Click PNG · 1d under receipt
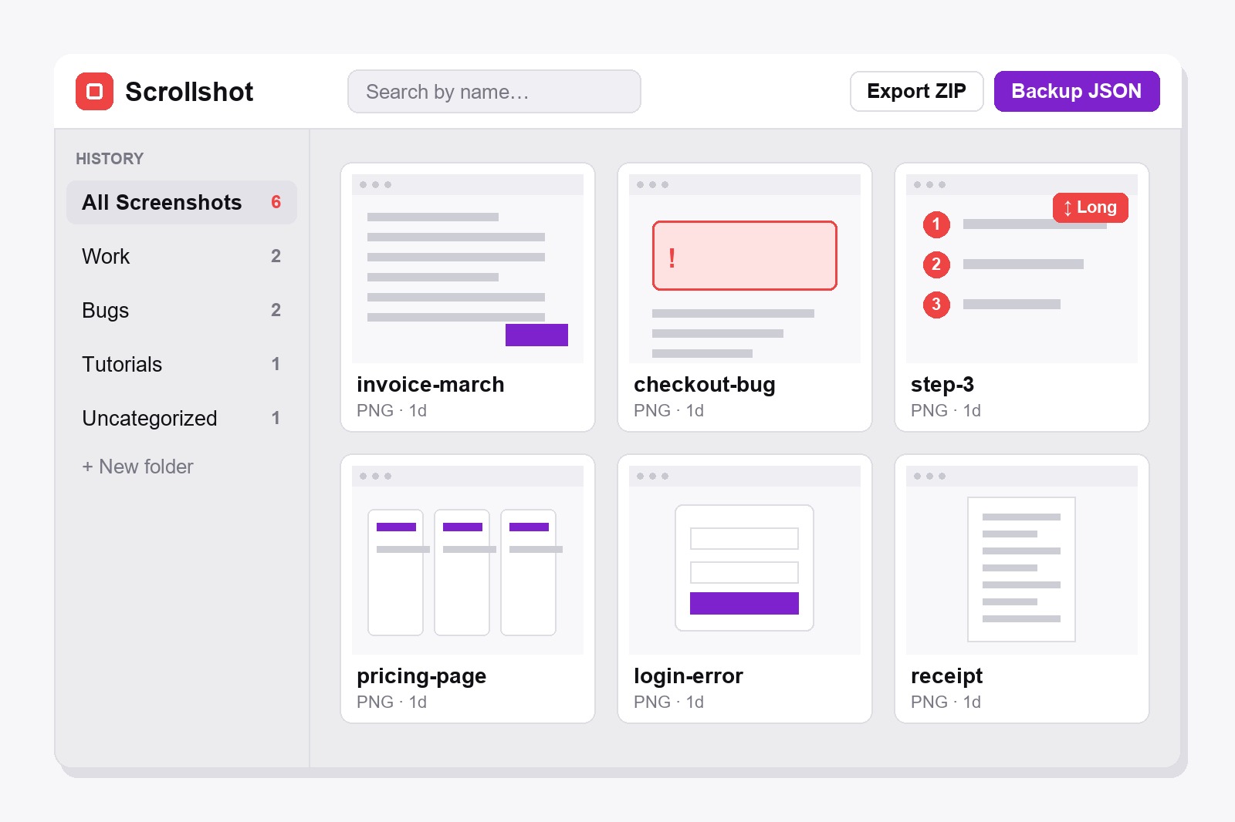The height and width of the screenshot is (822, 1235). (946, 702)
